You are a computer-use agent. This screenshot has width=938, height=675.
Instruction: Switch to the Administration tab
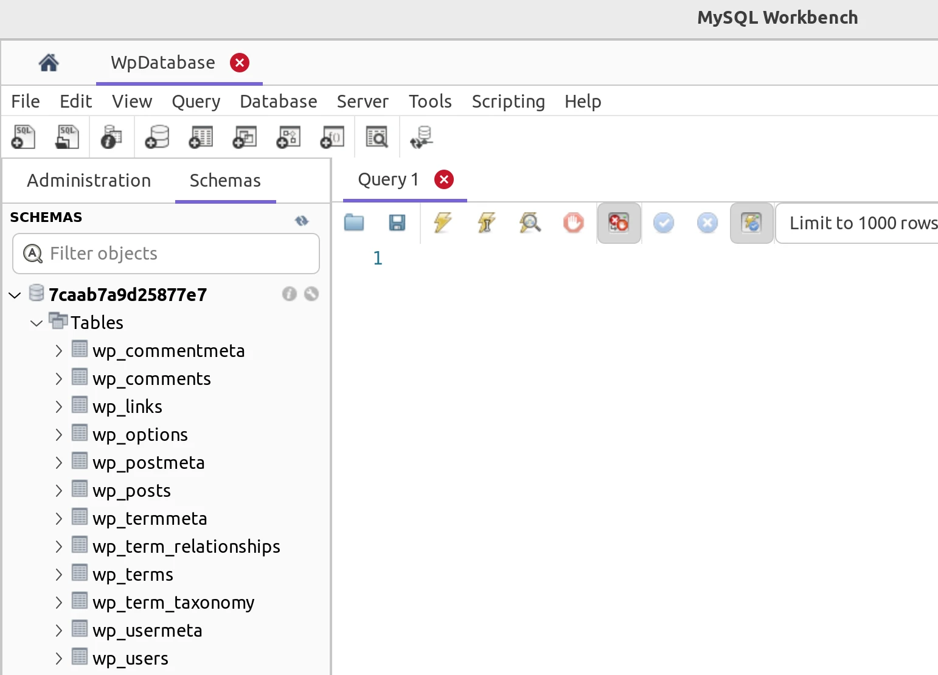point(89,180)
